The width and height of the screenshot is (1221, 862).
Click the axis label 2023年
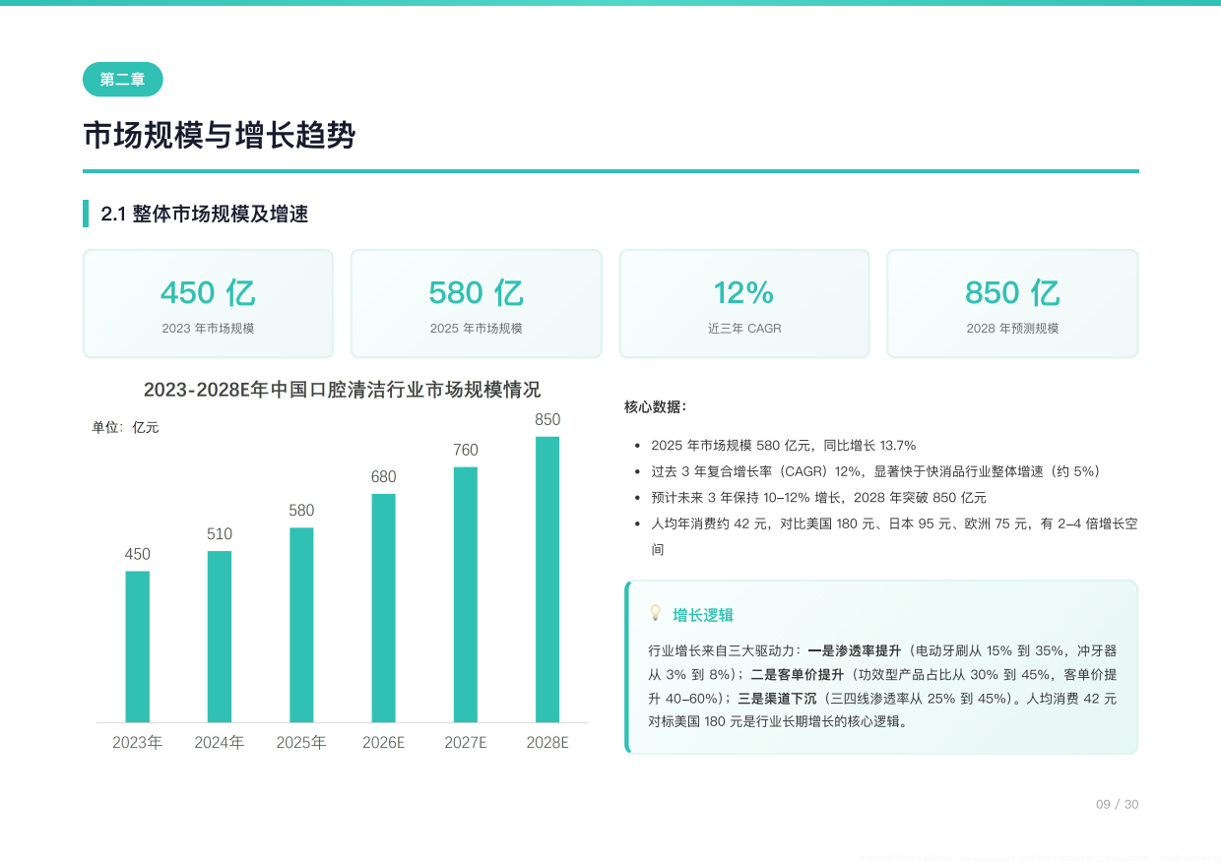138,742
